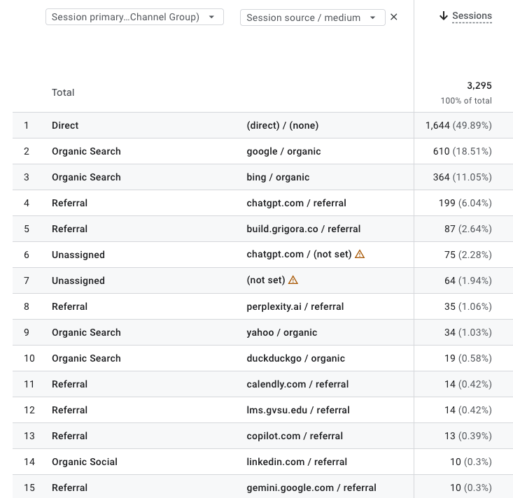The width and height of the screenshot is (513, 498).
Task: Click Unassigned channel in row 6
Action: point(78,255)
